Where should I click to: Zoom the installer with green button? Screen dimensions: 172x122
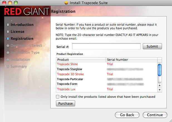(x=16, y=3)
